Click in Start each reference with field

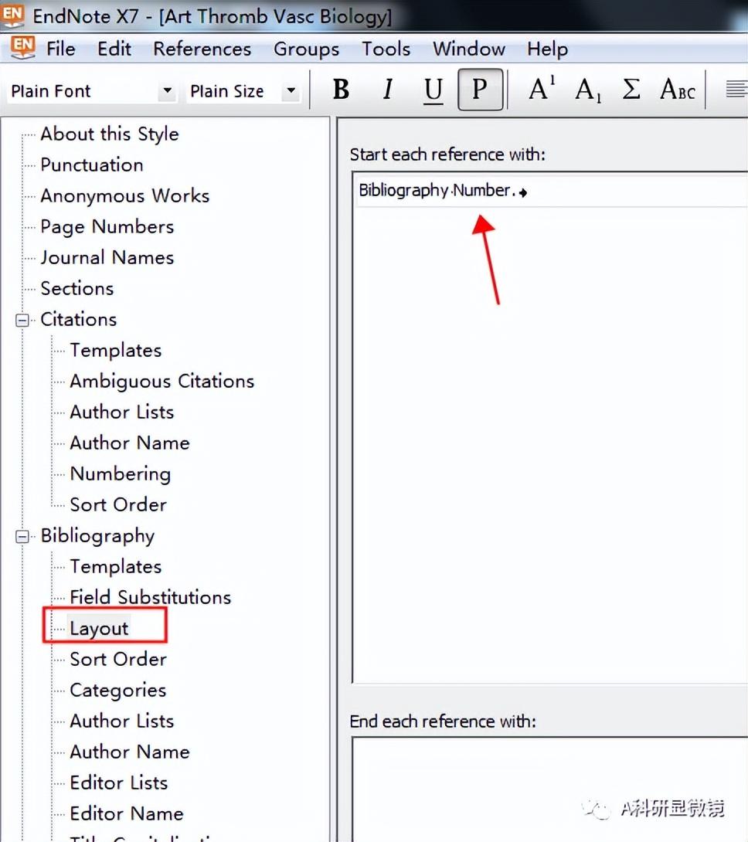click(550, 427)
